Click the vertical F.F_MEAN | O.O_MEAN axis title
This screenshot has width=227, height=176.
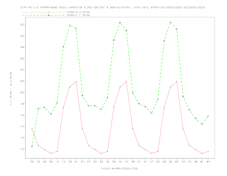point(11,89)
